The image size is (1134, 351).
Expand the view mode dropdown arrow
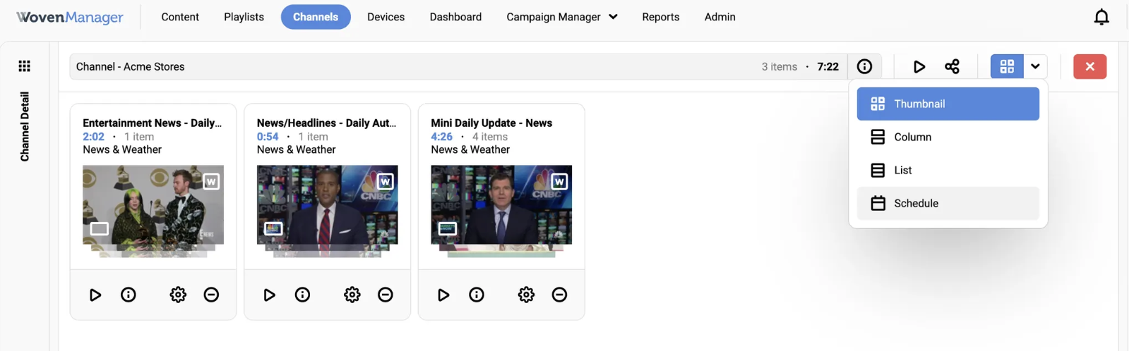(x=1035, y=66)
